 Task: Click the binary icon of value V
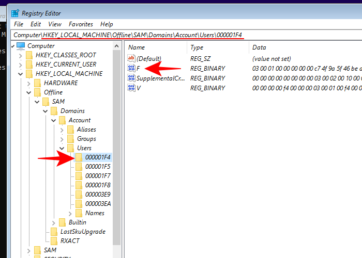click(x=131, y=88)
